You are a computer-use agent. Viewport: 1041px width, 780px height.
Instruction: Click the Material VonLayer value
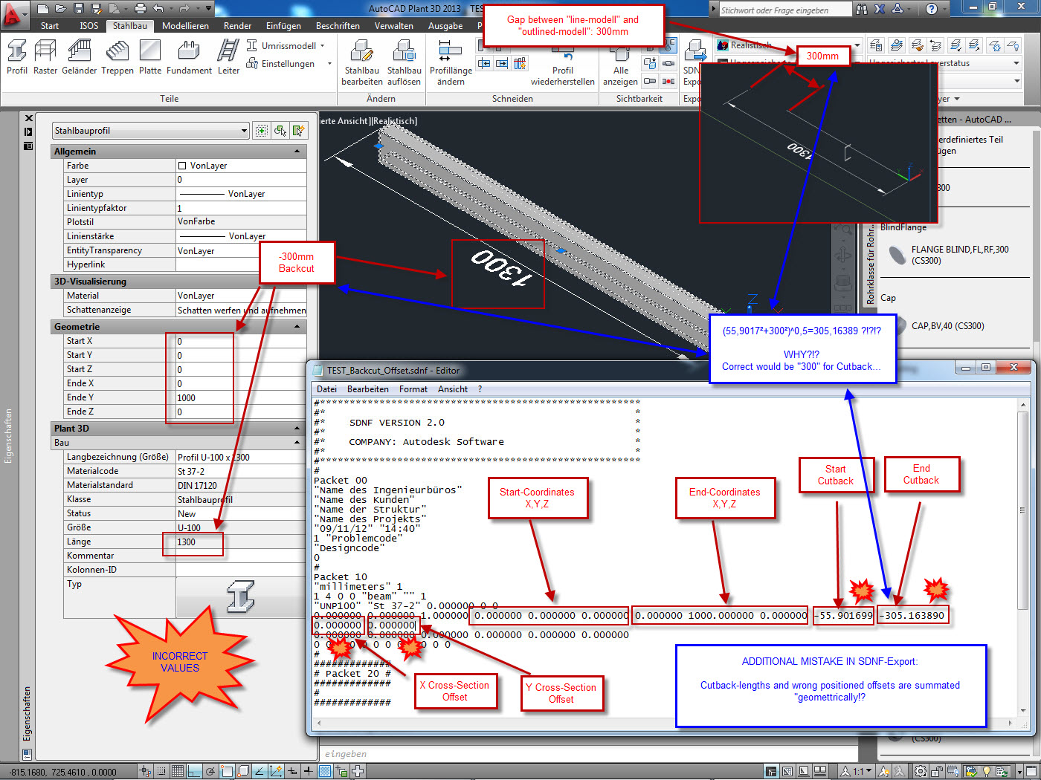(241, 296)
